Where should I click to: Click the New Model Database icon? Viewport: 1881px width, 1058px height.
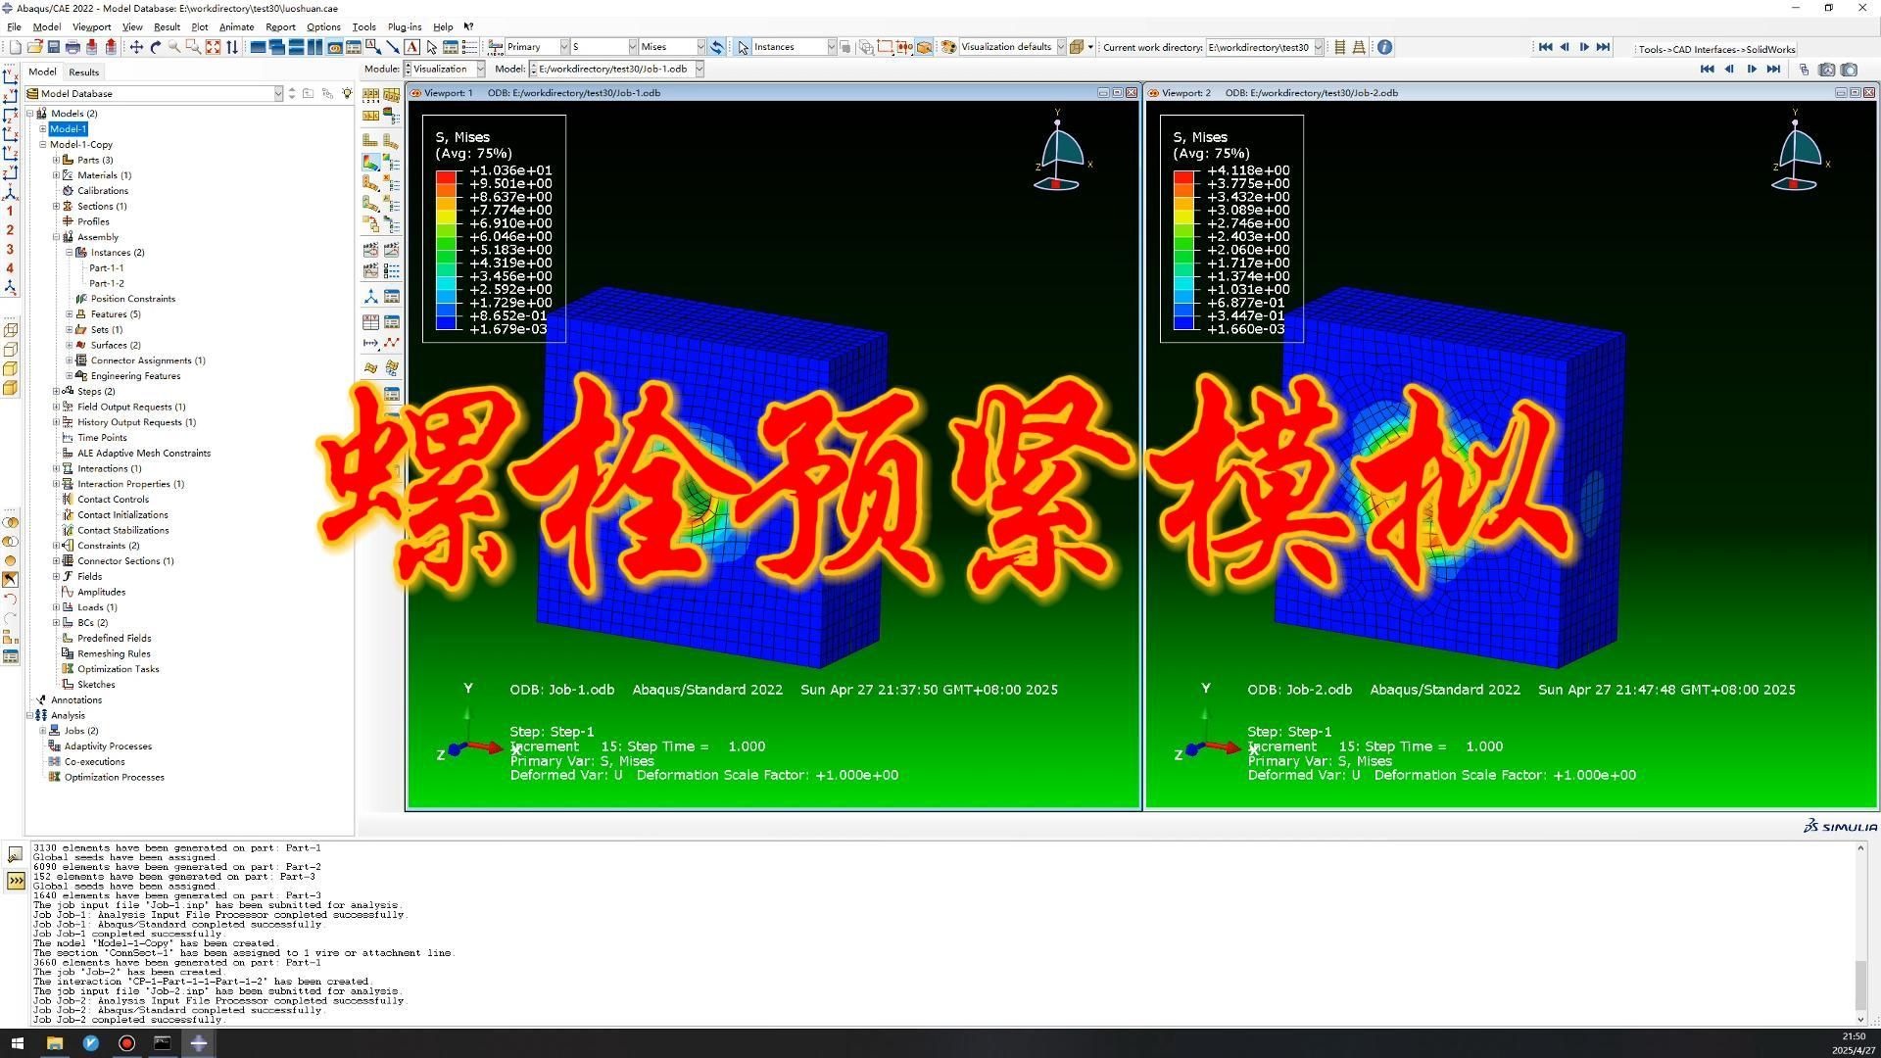point(15,47)
